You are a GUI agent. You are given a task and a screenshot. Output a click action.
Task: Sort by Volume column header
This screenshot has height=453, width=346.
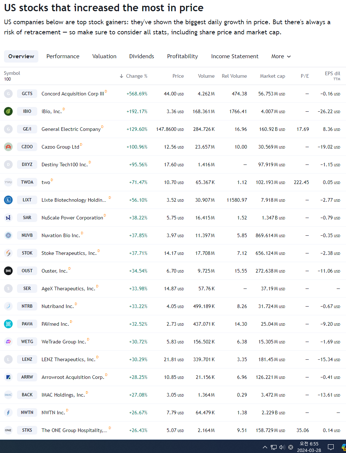pyautogui.click(x=206, y=76)
